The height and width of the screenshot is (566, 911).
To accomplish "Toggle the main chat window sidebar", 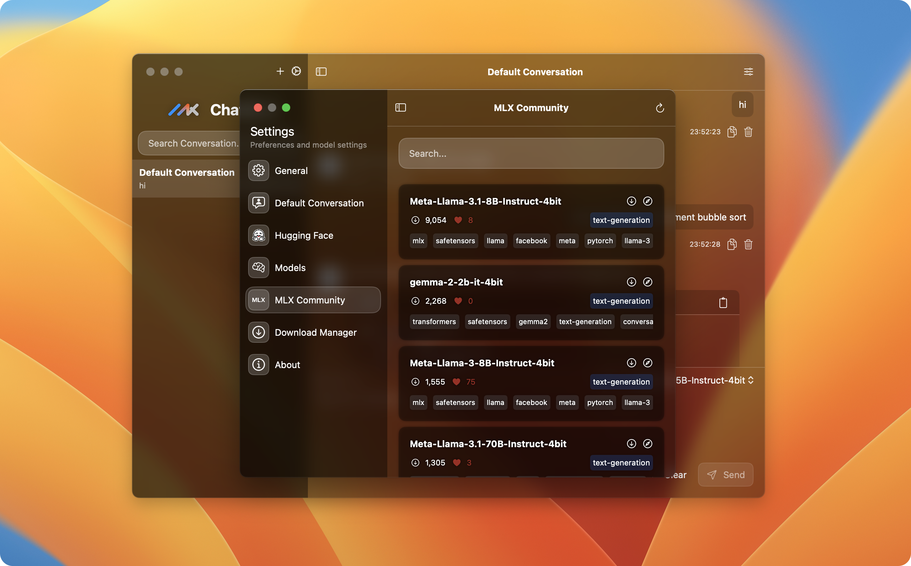I will [321, 71].
